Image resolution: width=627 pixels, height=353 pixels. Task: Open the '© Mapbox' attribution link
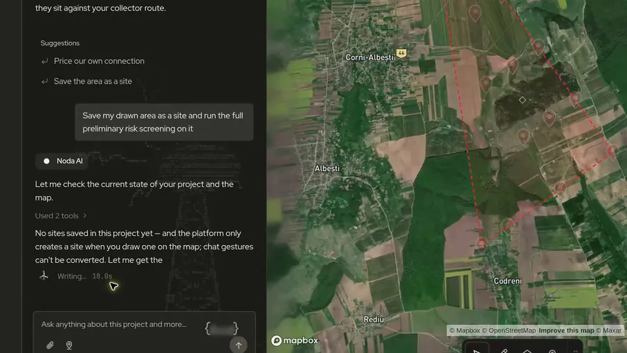(464, 330)
